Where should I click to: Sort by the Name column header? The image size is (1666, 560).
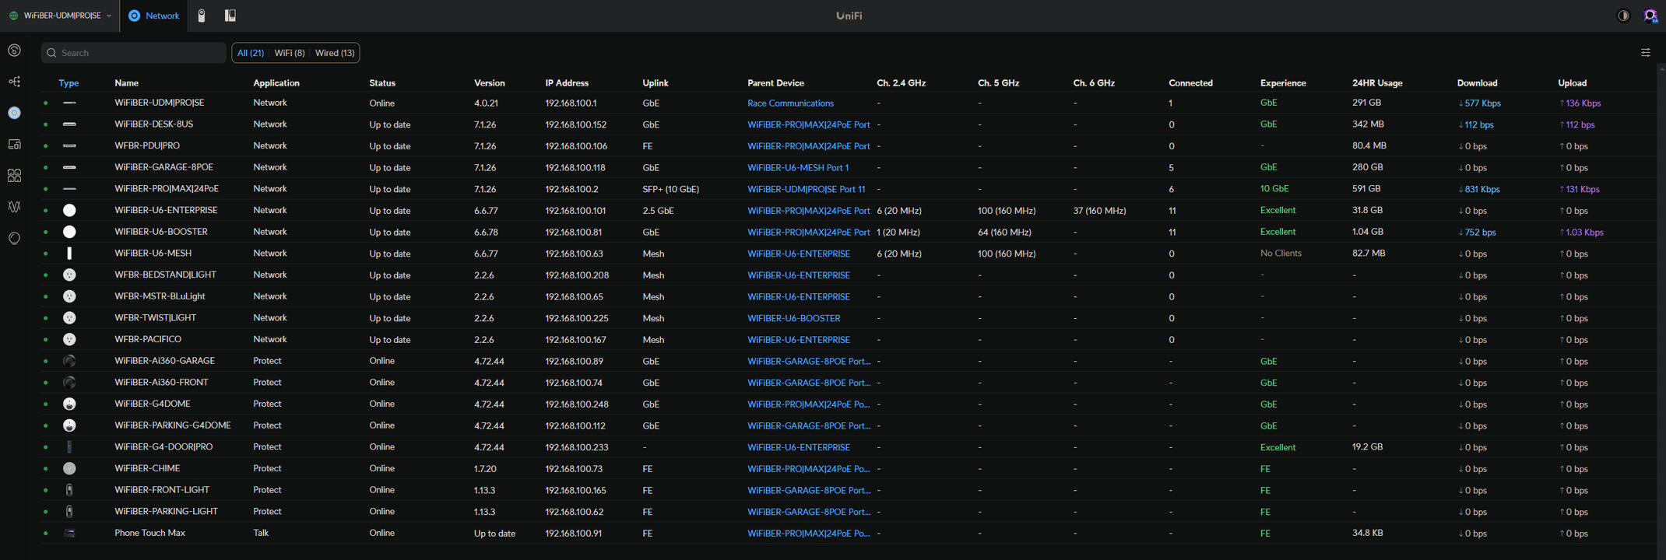[x=126, y=82]
